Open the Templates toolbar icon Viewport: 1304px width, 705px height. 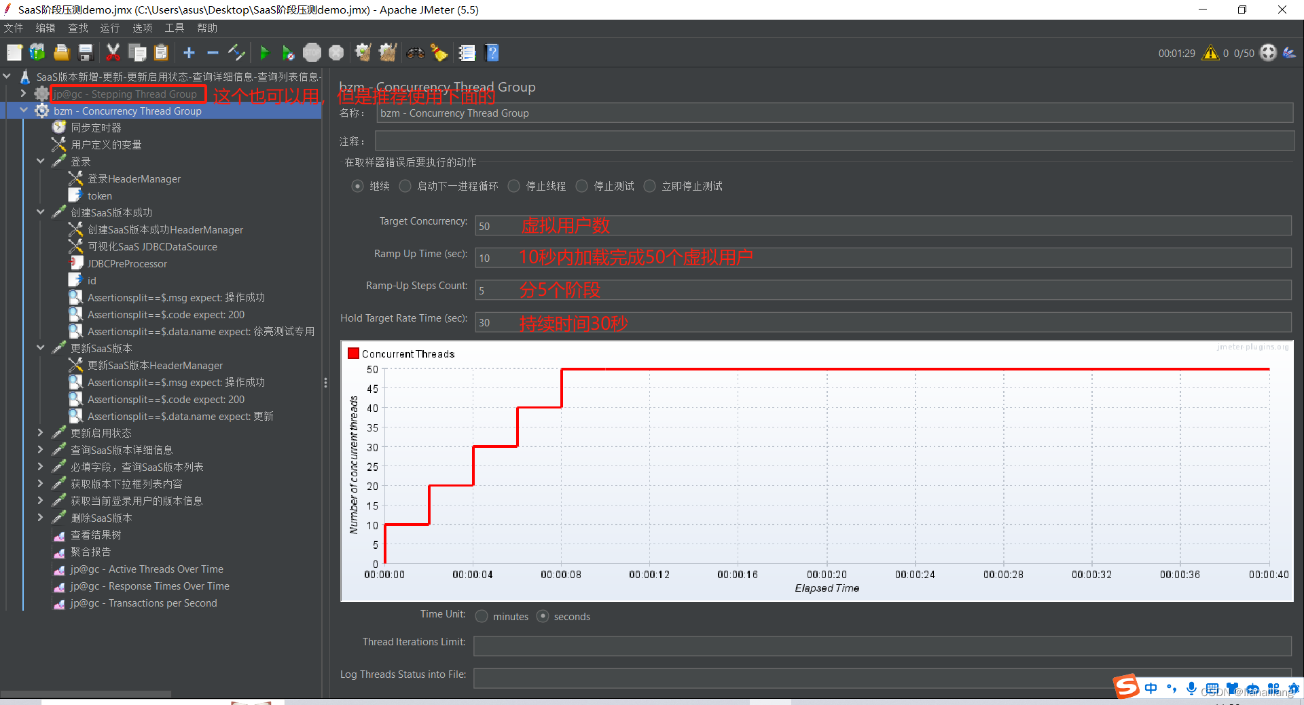point(37,53)
